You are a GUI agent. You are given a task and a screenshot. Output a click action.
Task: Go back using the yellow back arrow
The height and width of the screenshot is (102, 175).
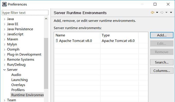tap(152, 12)
